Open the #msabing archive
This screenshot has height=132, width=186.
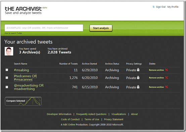pos(21,70)
